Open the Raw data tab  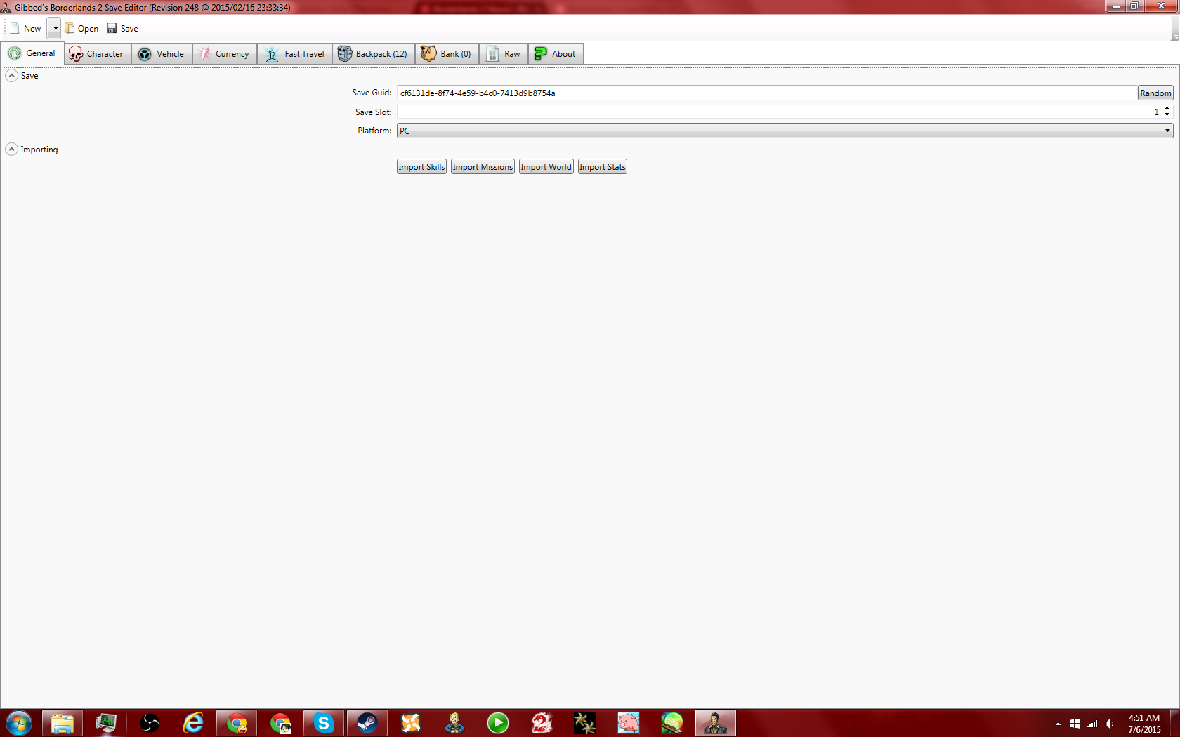tap(504, 54)
